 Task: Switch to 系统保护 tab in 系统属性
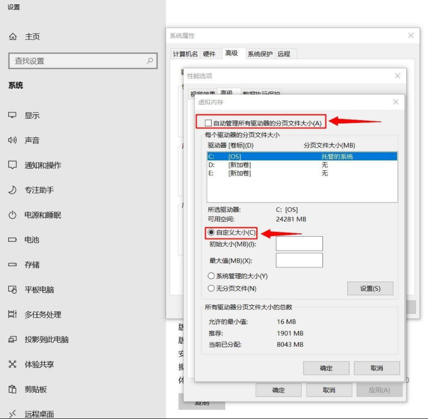coord(260,54)
